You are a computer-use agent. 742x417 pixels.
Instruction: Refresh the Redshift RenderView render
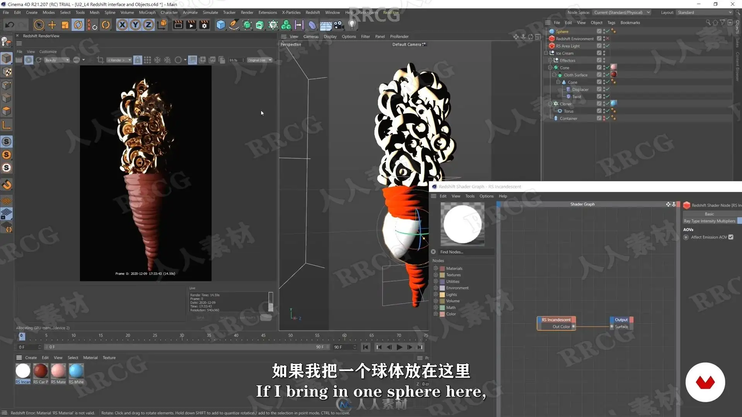[x=39, y=60]
